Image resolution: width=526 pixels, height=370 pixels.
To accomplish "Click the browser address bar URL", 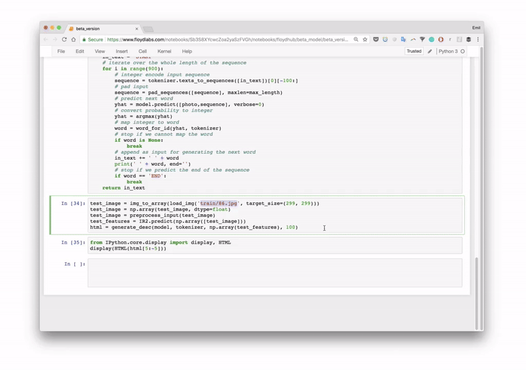I will [224, 39].
